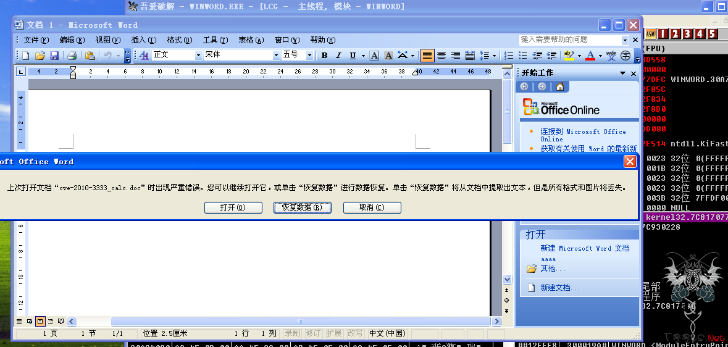Click the 新建文档... link

point(560,288)
